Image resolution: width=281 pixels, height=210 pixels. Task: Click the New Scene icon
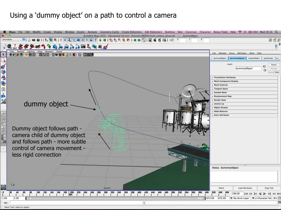click(29, 40)
